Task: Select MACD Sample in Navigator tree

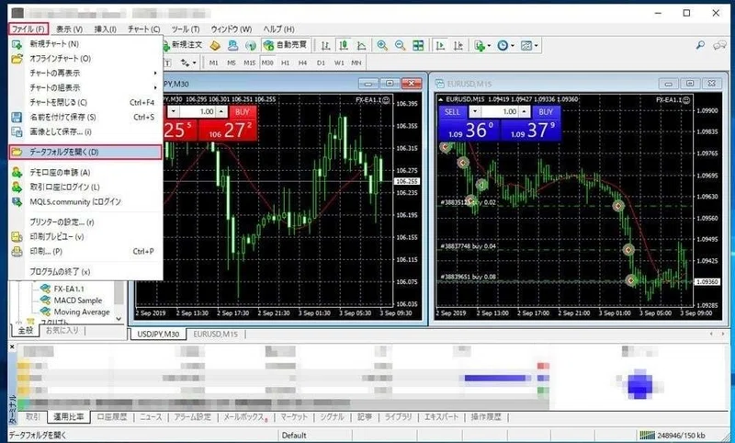Action: pyautogui.click(x=78, y=301)
